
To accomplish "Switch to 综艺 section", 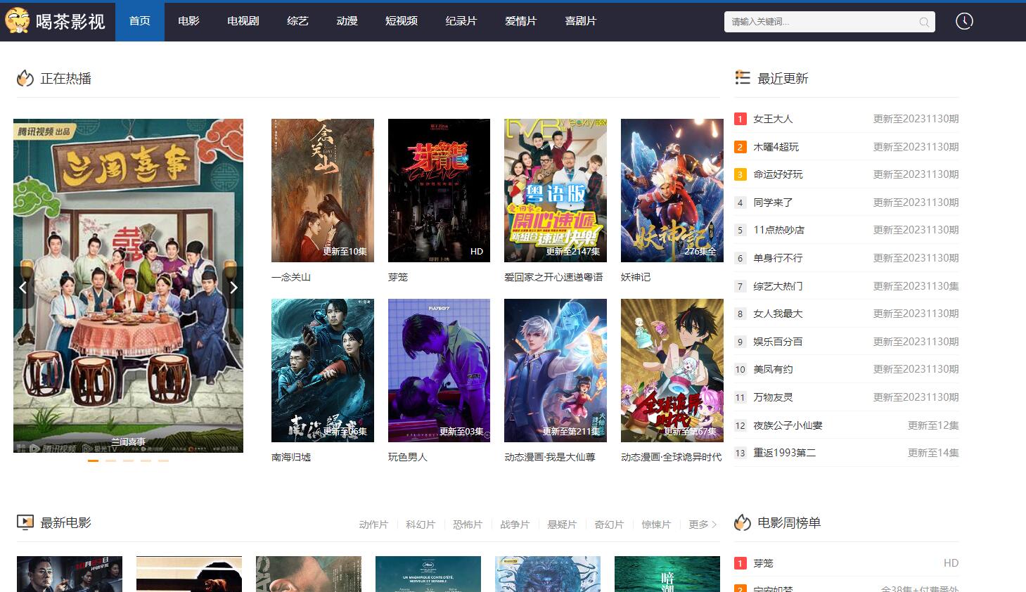I will click(297, 21).
